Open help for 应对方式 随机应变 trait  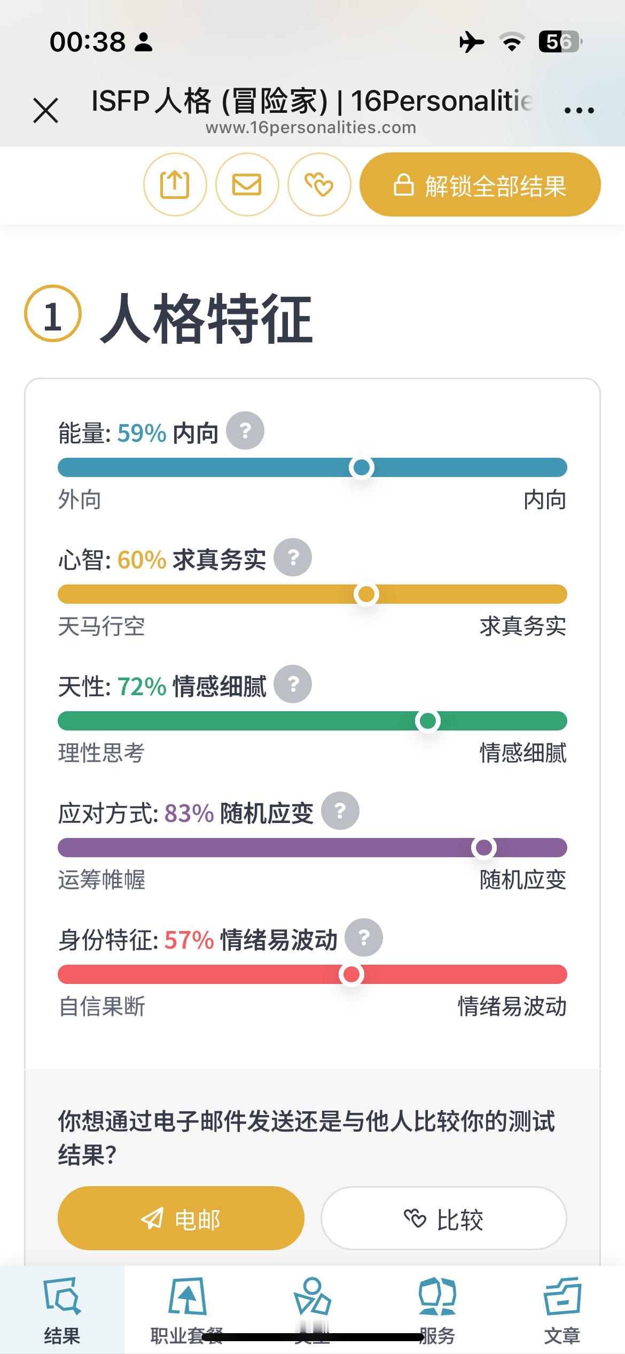(x=340, y=811)
